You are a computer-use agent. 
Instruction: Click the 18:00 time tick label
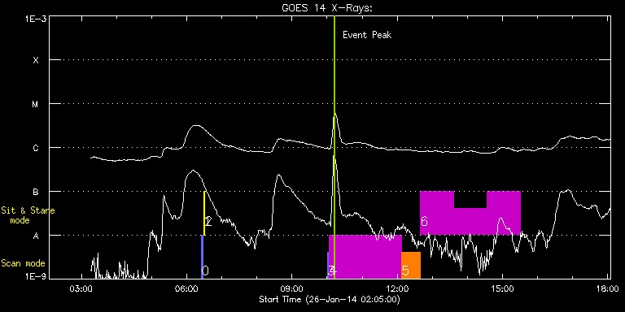click(x=607, y=288)
